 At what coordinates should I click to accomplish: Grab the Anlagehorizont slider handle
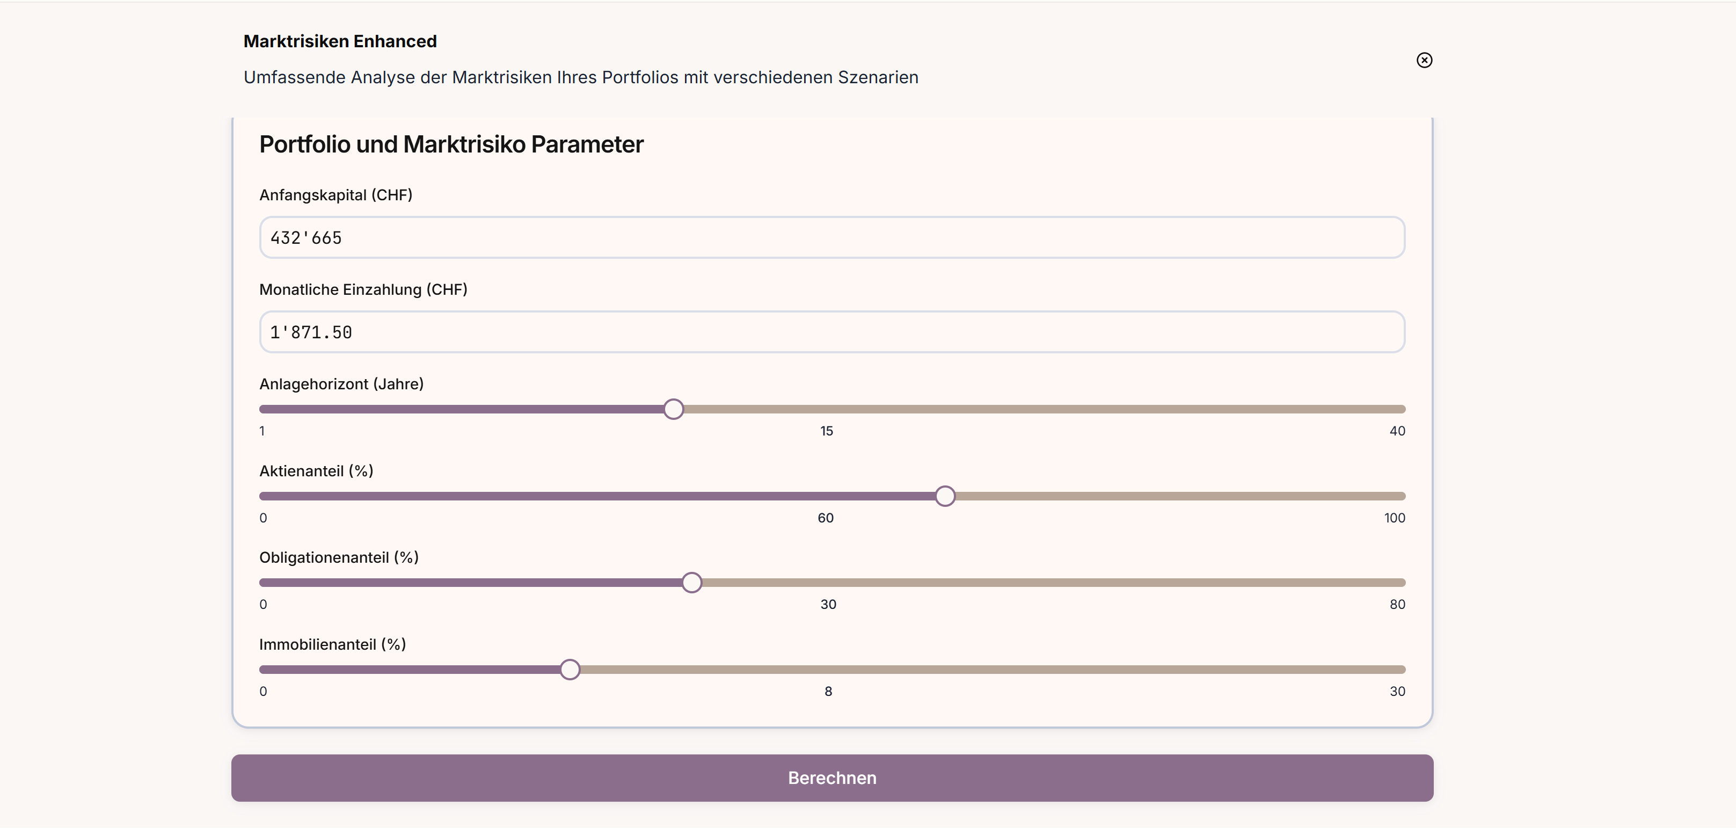(x=673, y=409)
